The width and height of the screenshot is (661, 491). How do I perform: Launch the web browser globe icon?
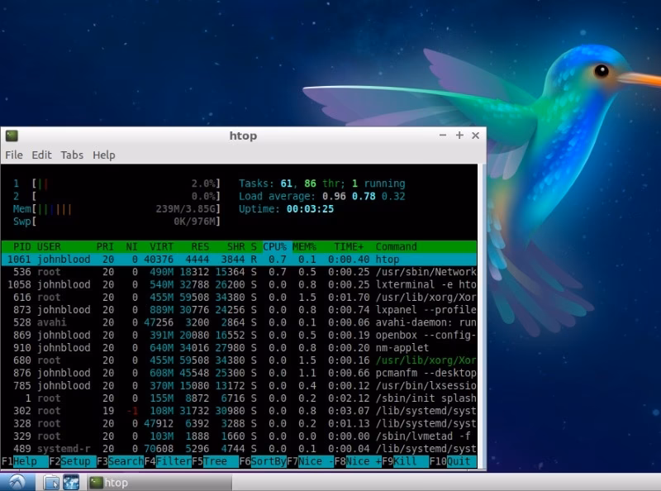(71, 482)
